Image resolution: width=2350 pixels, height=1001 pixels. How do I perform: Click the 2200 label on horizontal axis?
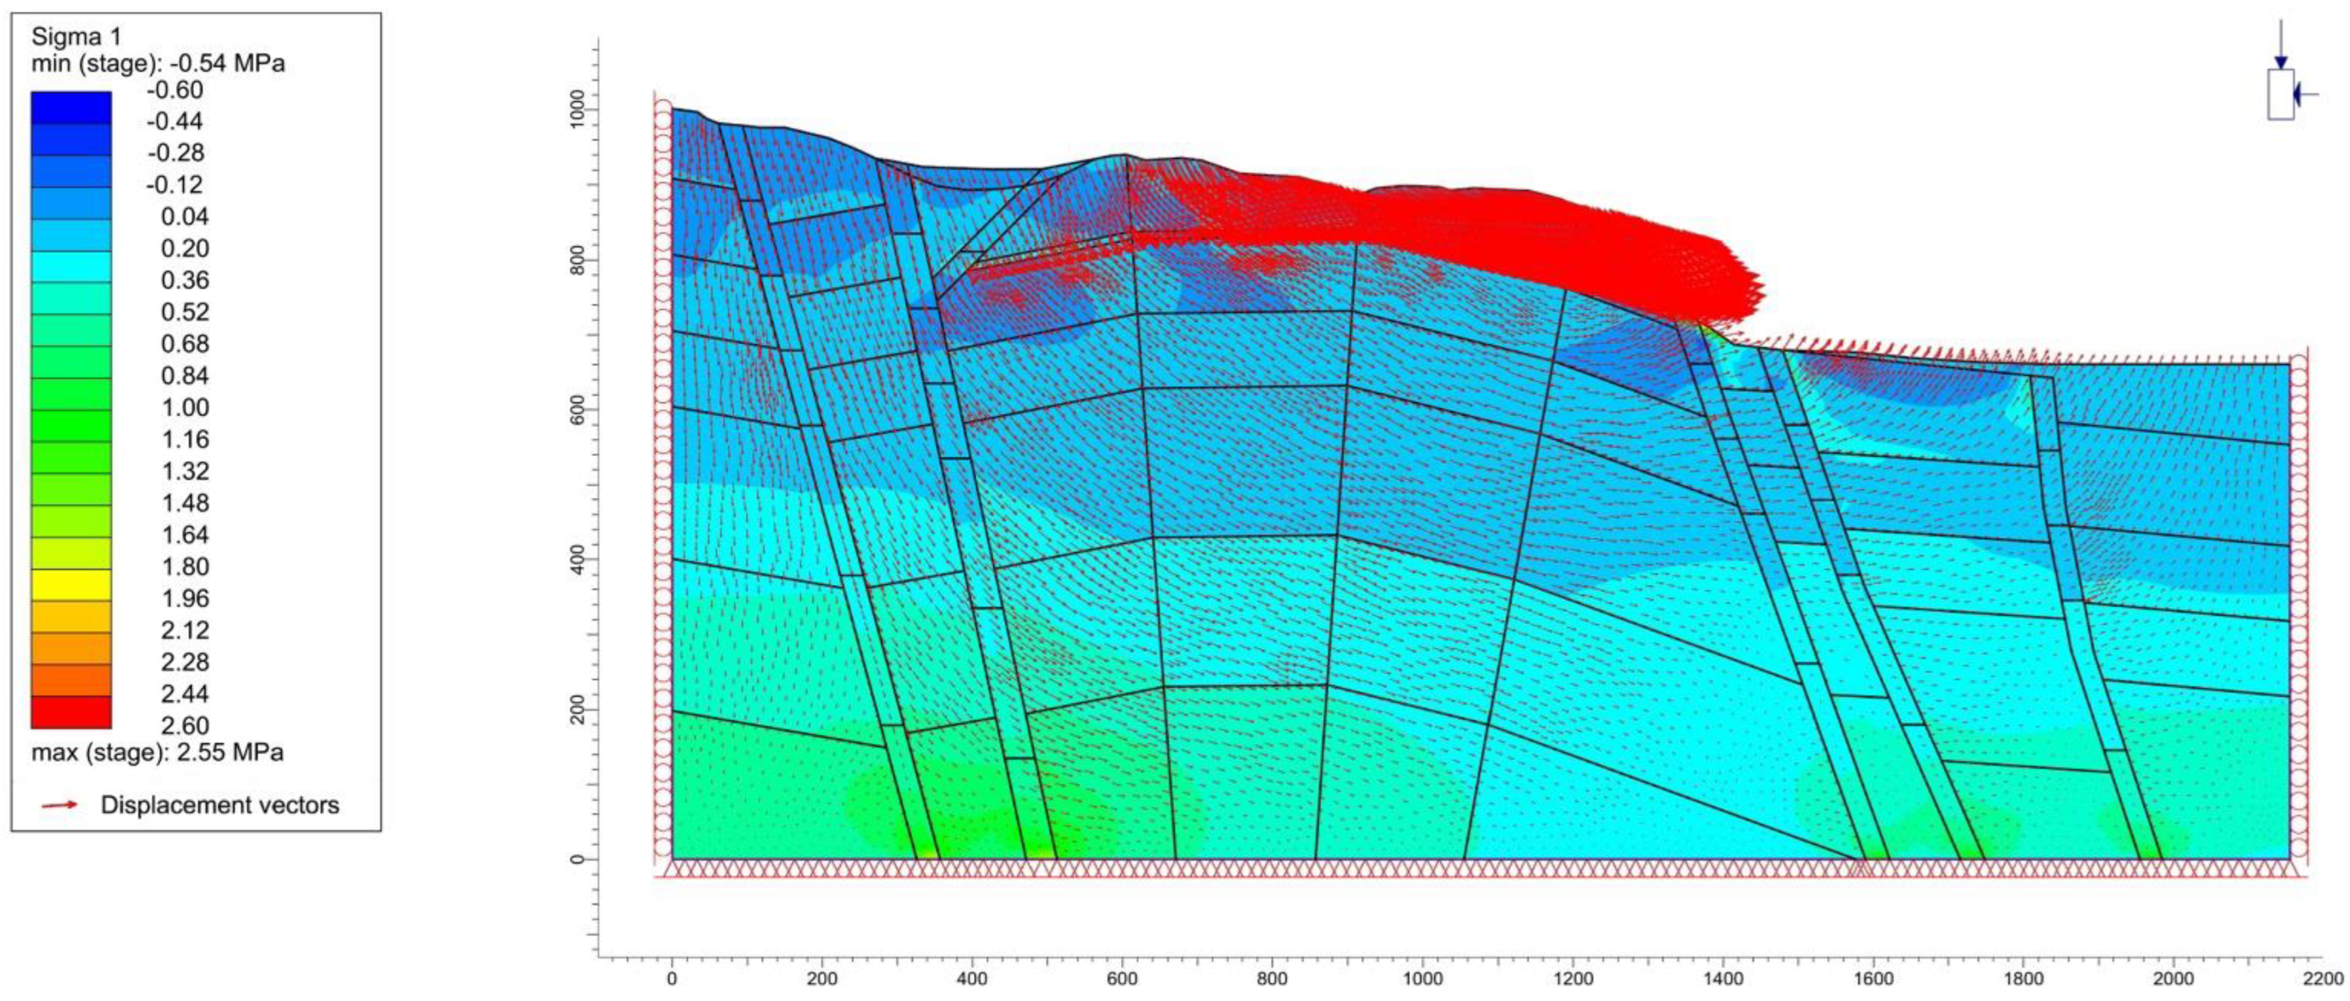tap(2322, 979)
